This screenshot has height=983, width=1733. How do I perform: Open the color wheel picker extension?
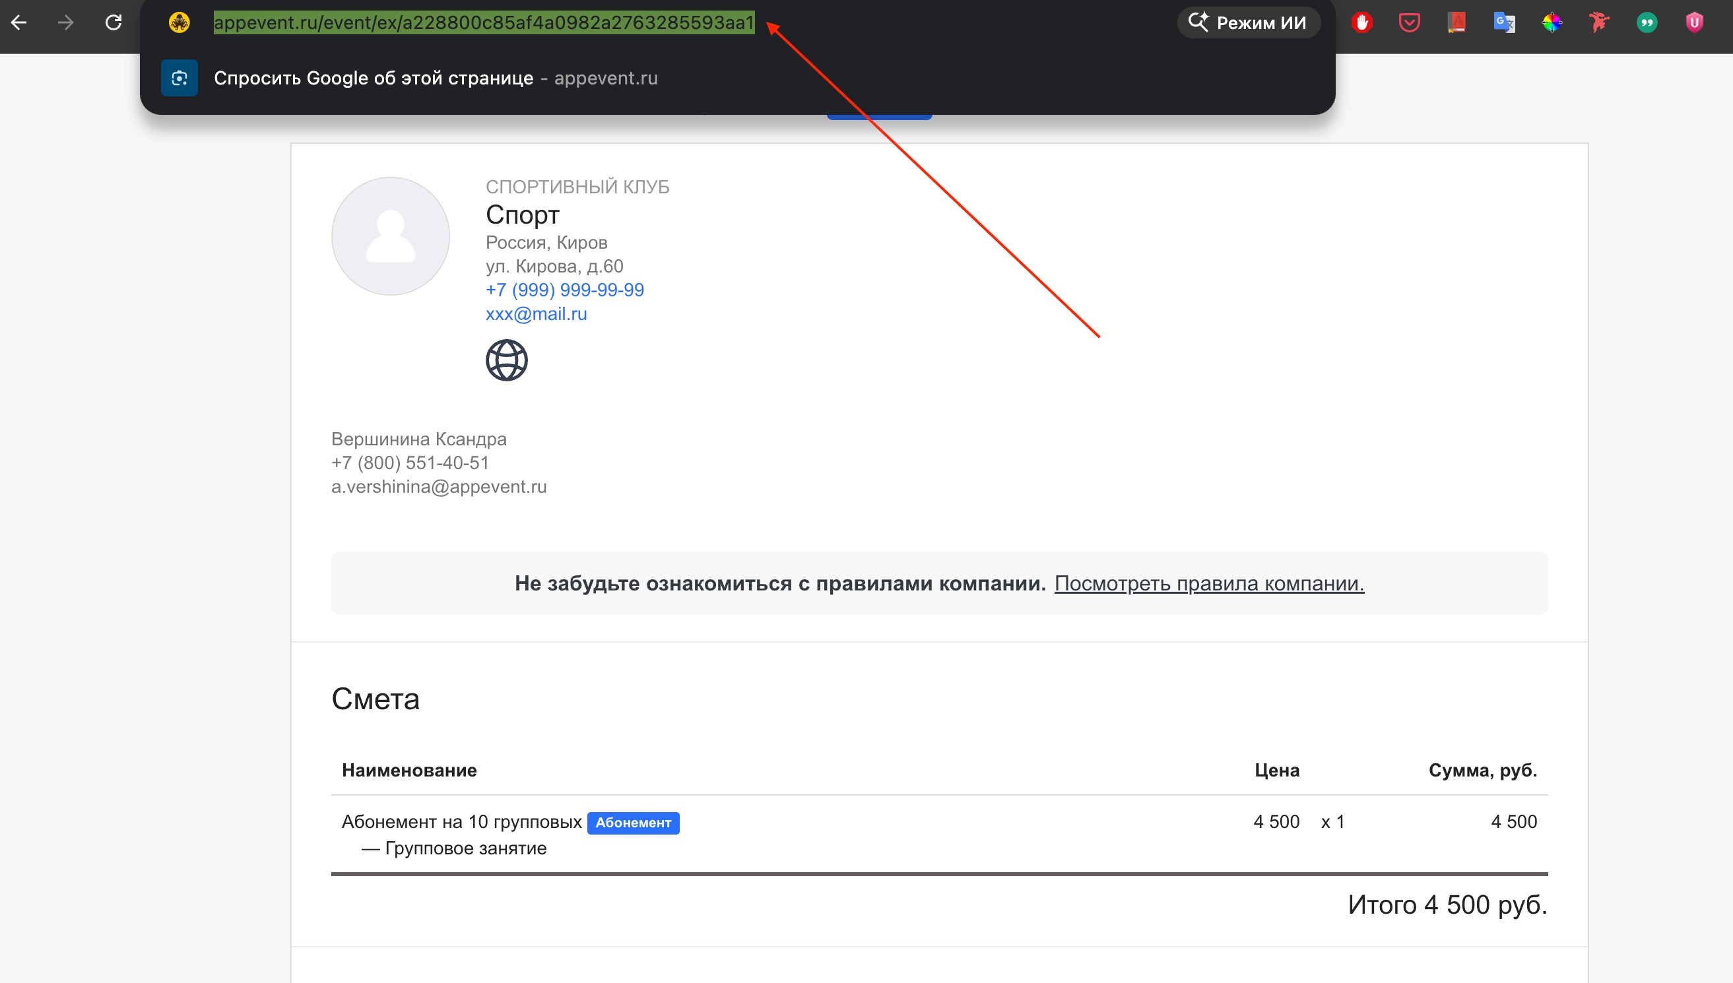pos(1552,23)
